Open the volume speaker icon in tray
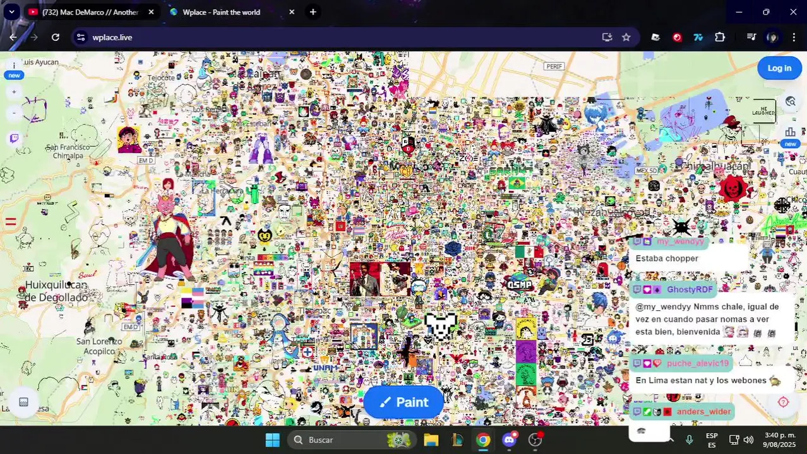 click(x=748, y=439)
